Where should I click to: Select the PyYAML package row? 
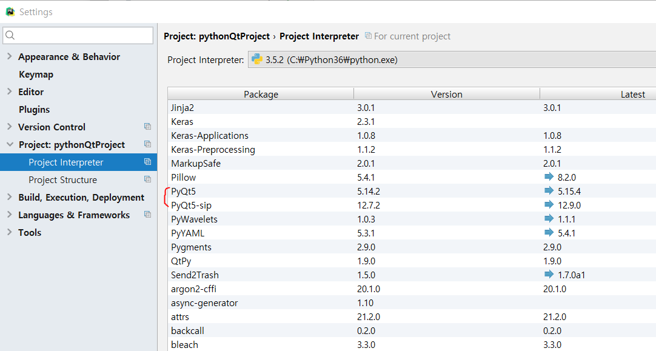(412, 233)
